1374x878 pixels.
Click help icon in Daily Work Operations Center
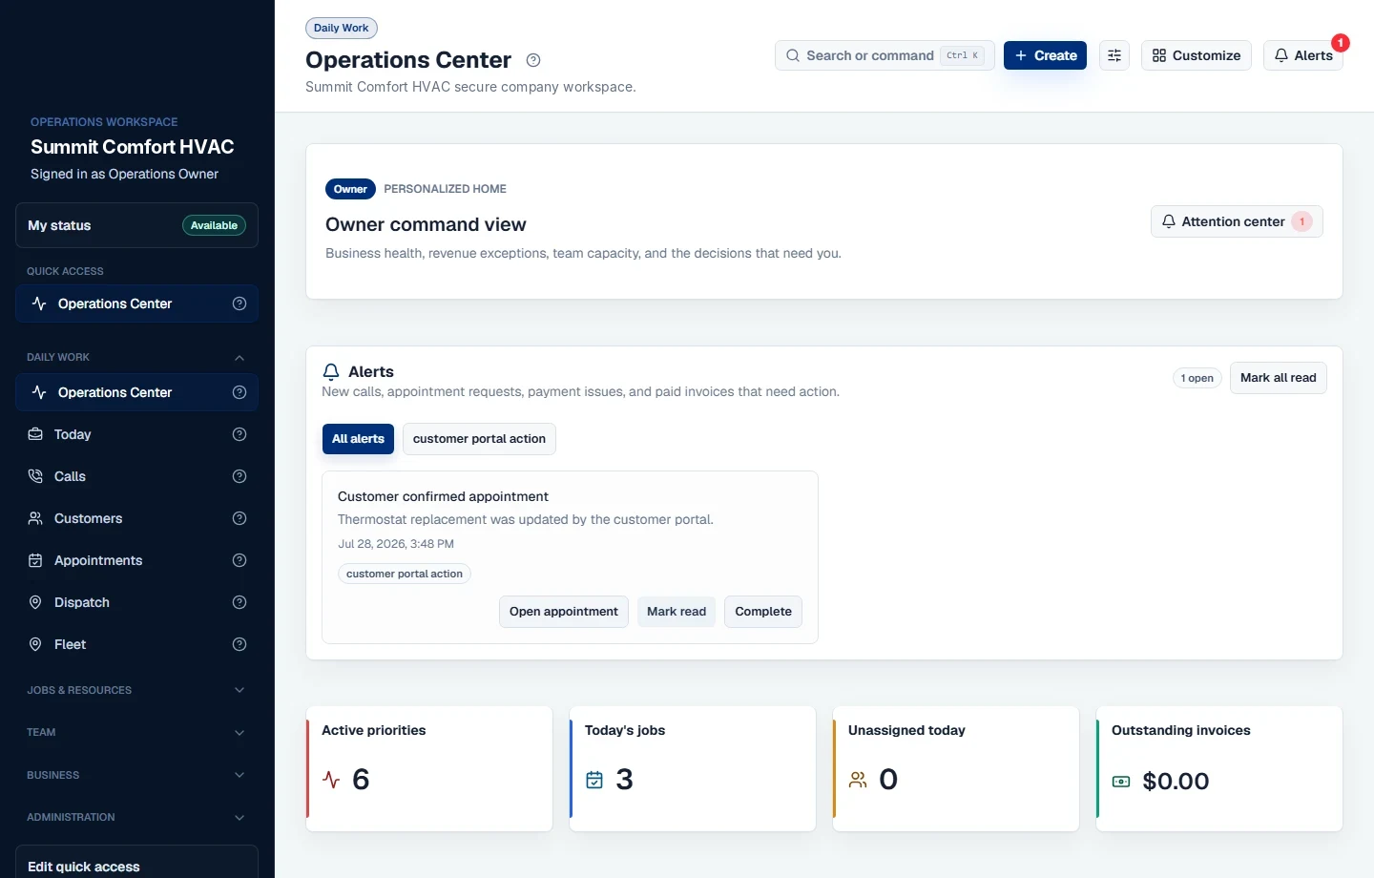pos(239,392)
